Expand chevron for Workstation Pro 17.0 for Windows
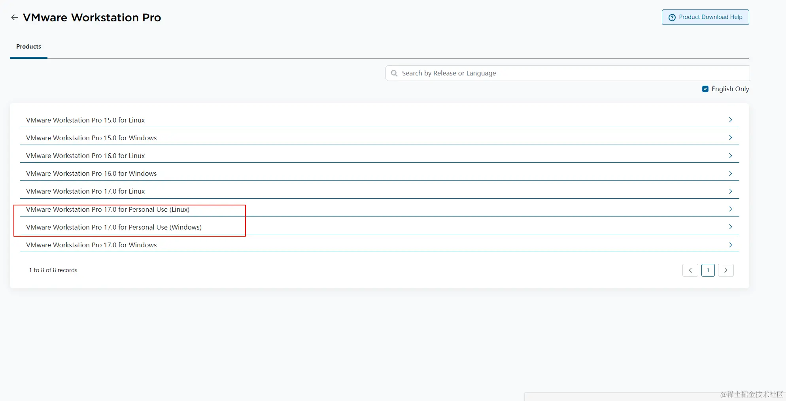Screen dimensions: 786x401 731,245
